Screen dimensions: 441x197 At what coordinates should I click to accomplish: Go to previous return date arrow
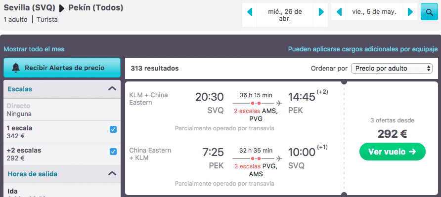coord(339,12)
